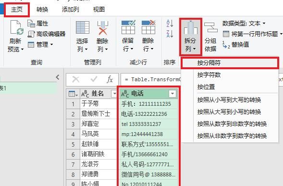This screenshot has height=186, width=283.
Task: Choose 按分隔符 from split menu
Action: pyautogui.click(x=230, y=63)
